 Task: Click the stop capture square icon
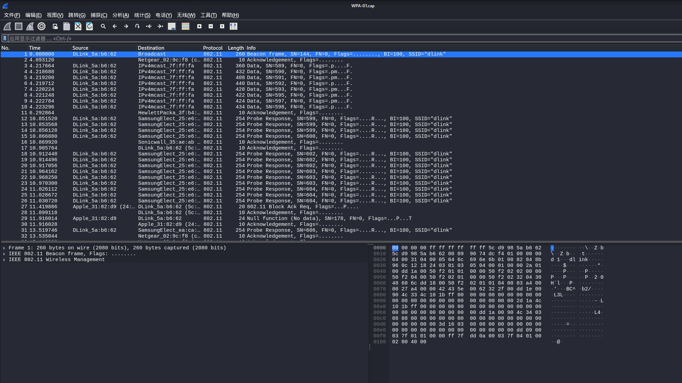pyautogui.click(x=19, y=26)
